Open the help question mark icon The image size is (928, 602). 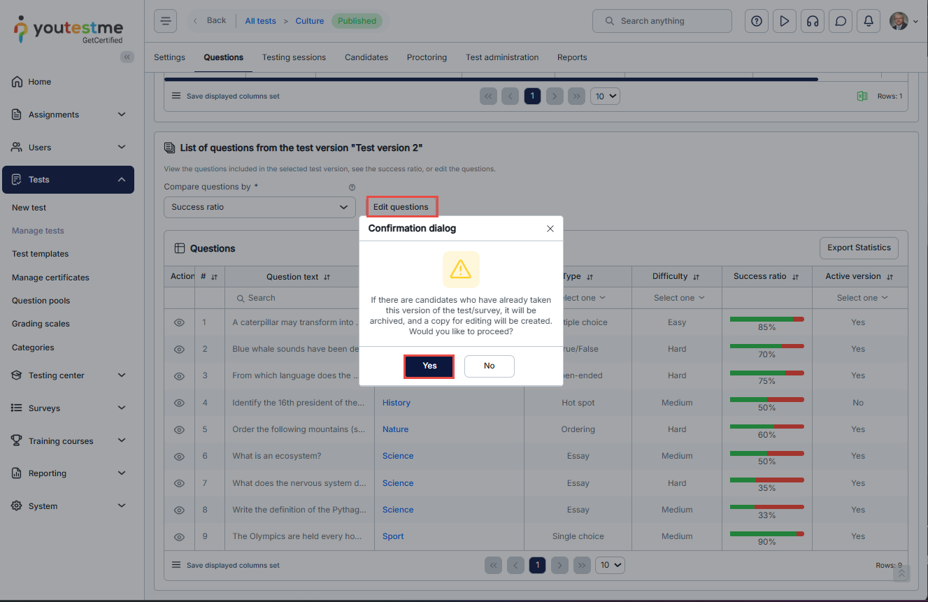(x=756, y=21)
